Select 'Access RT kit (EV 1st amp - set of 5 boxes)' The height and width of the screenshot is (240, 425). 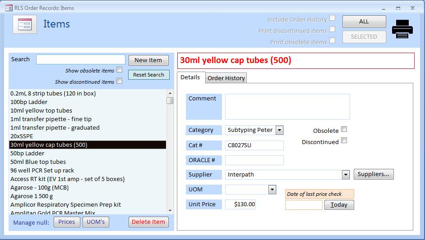click(x=88, y=179)
